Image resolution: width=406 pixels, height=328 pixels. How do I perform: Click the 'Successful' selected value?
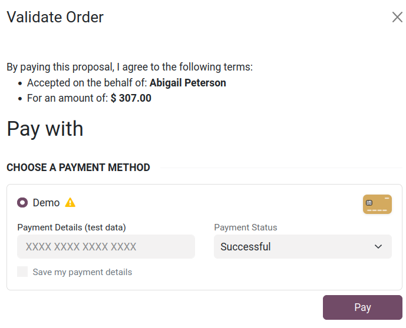pyautogui.click(x=246, y=247)
